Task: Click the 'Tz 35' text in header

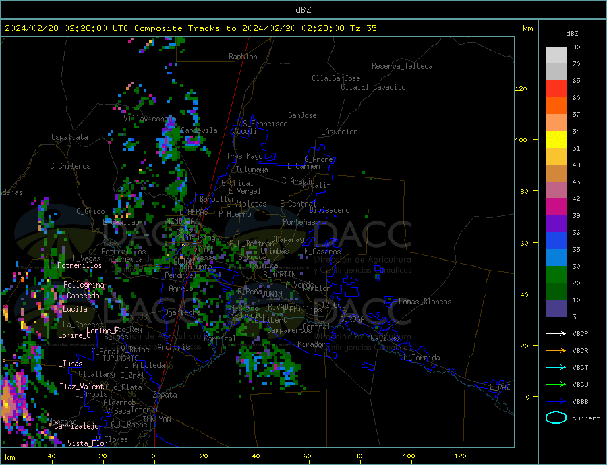Action: [x=363, y=28]
